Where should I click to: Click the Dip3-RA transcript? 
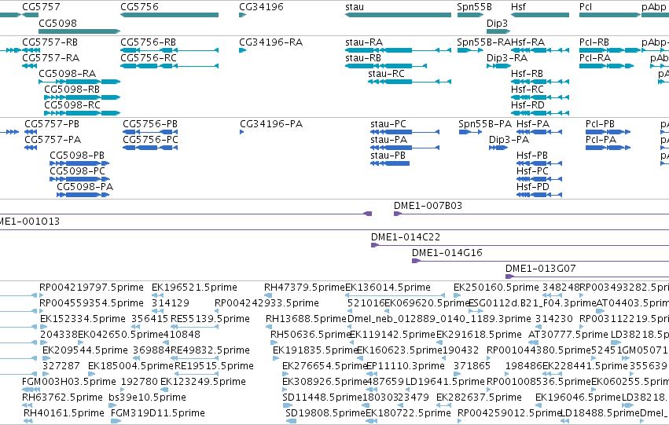coord(498,66)
